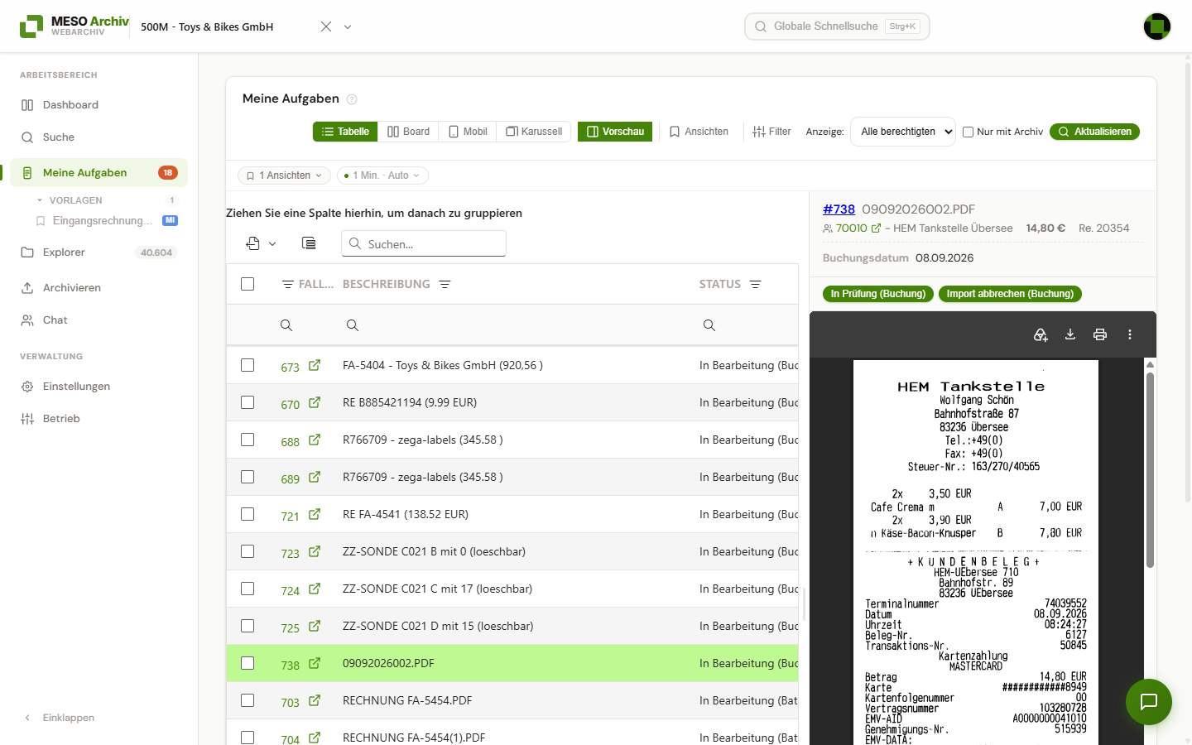Click the PDF preview vertical scrollbar
This screenshot has height=745, width=1192.
[1150, 470]
